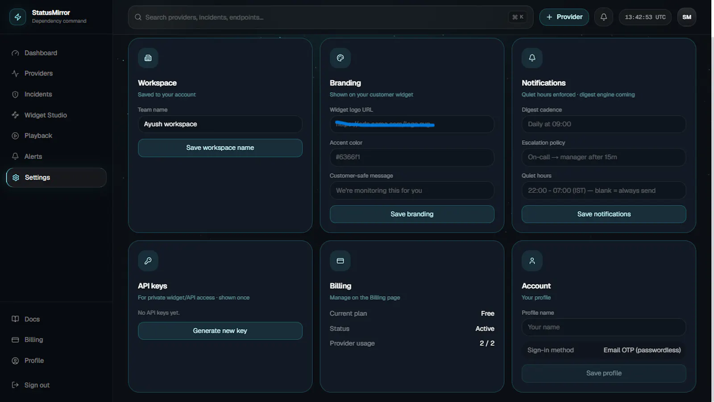This screenshot has height=402, width=714.
Task: Click the Widget logo URL field
Action: (x=412, y=124)
